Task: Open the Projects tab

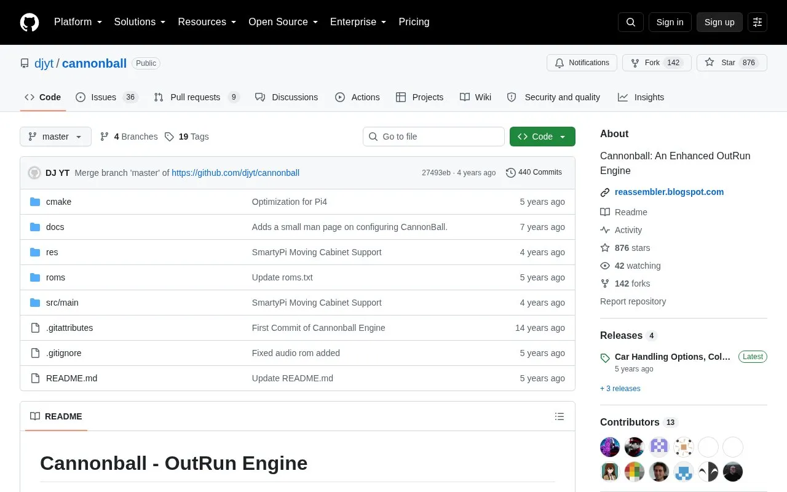Action: pyautogui.click(x=419, y=97)
